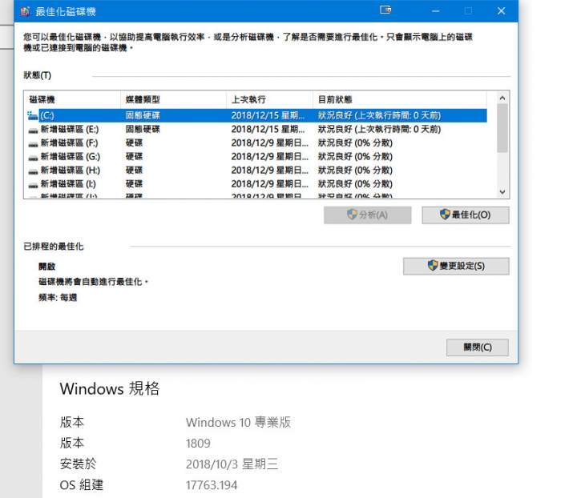Click the 1809 version value in settings
The height and width of the screenshot is (498, 577).
coord(198,444)
